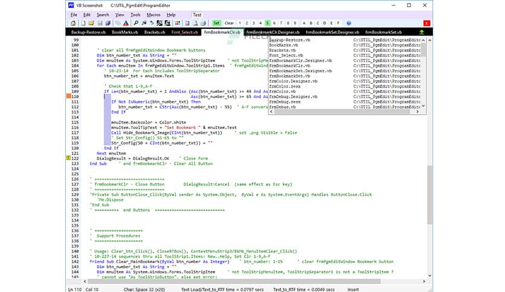Screen dimensions: 505x292
Task: Select frmBookmarkClr.Designer.vb in the file list
Action: pyautogui.click(x=300, y=60)
